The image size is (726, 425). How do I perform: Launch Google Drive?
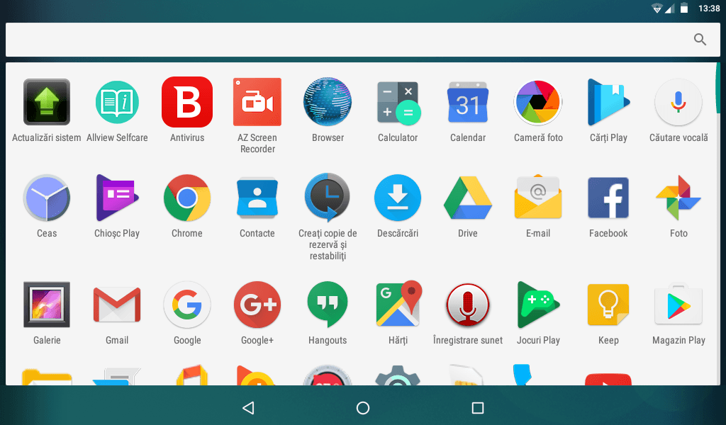[468, 198]
